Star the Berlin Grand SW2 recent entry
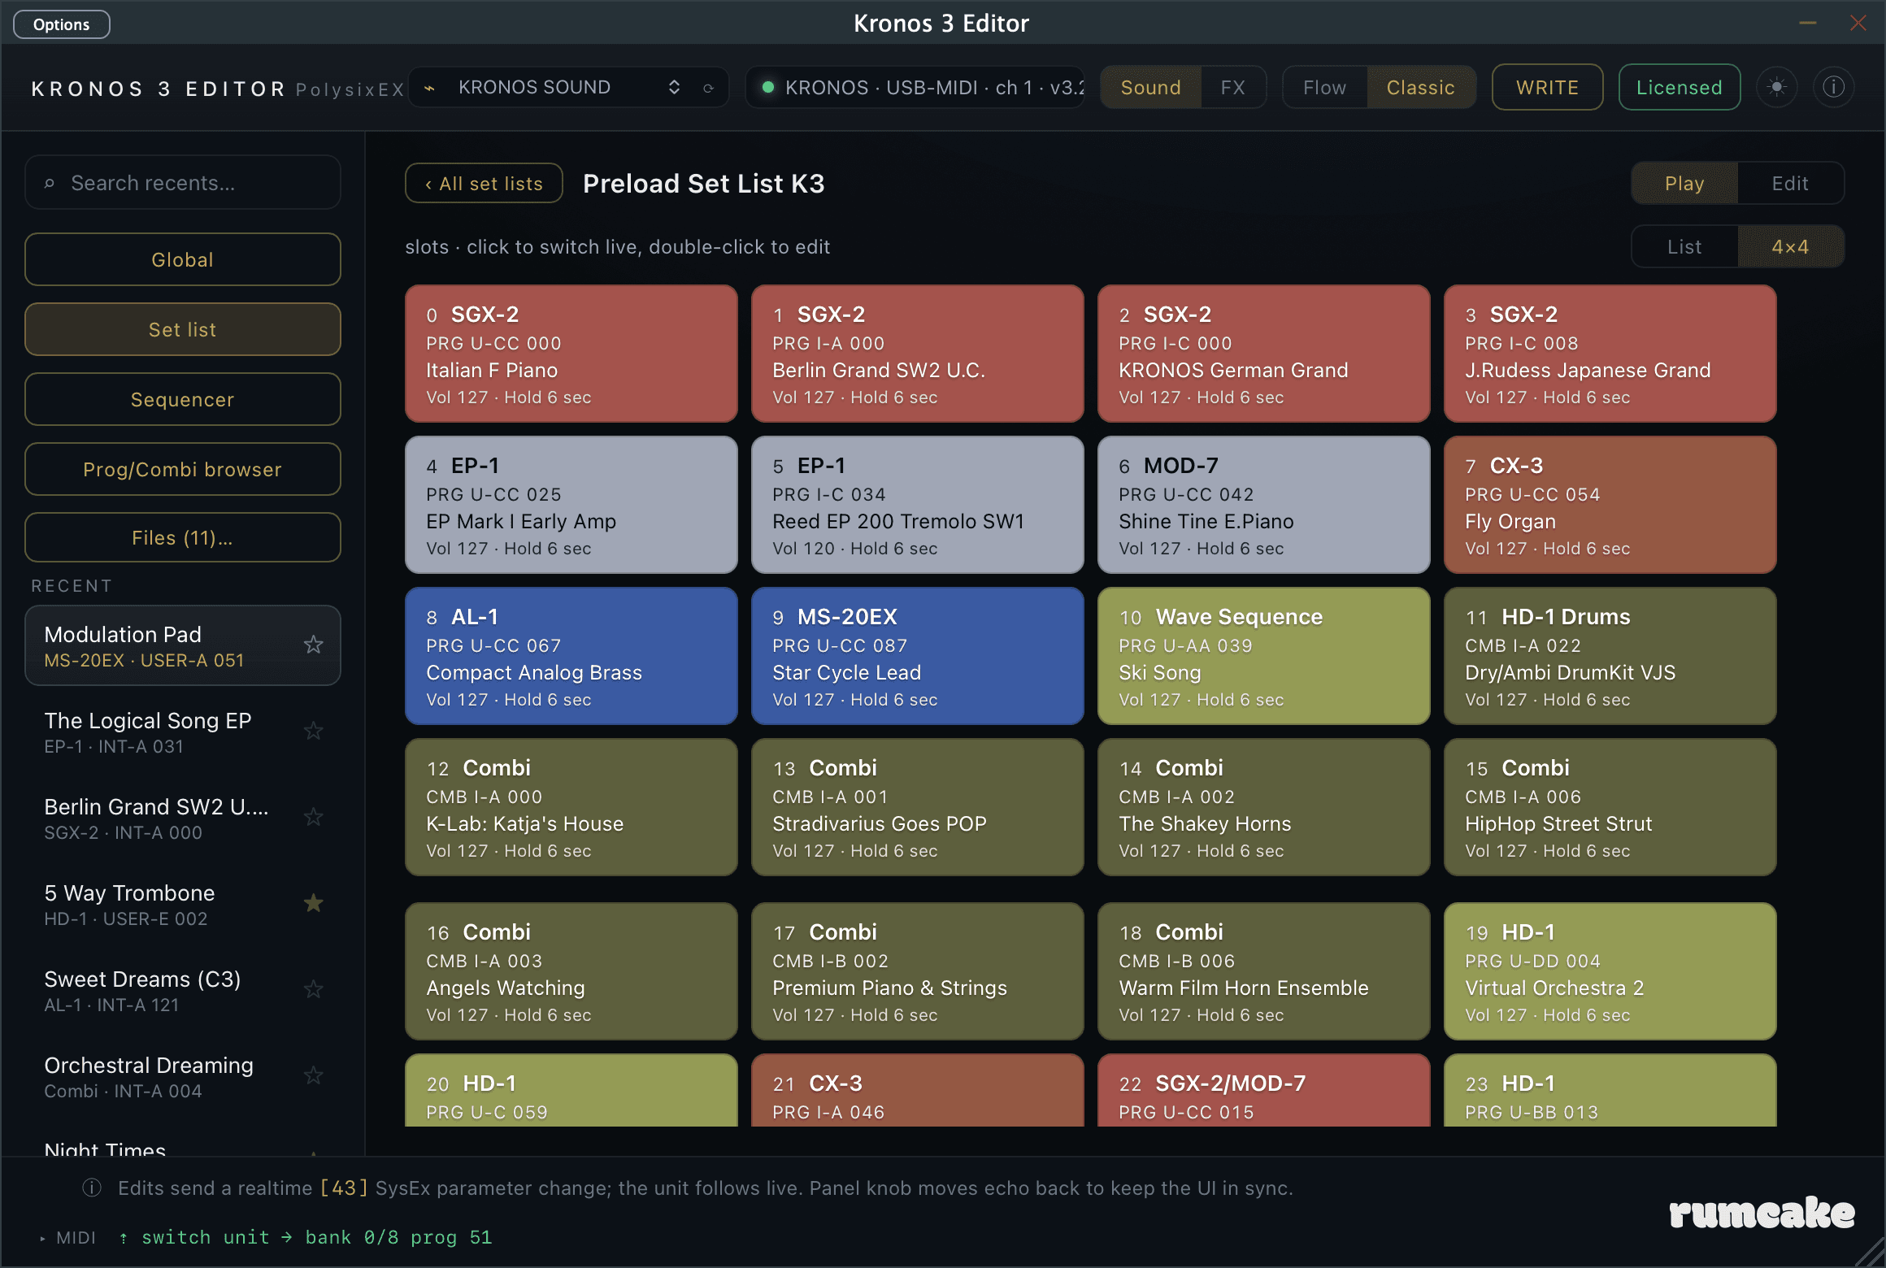Image resolution: width=1886 pixels, height=1268 pixels. click(313, 817)
